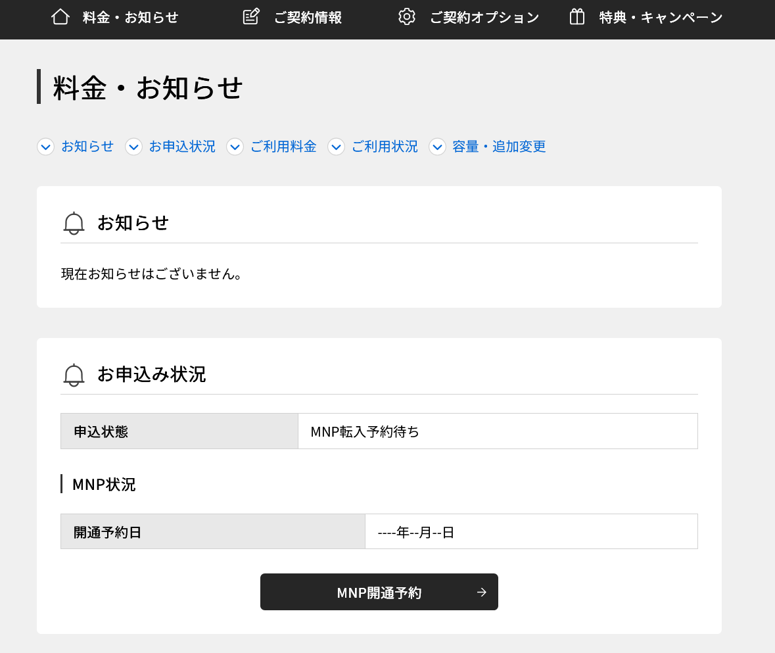Click the chevron circle before ご利用状況 link
Screen dimensions: 775x653
336,147
